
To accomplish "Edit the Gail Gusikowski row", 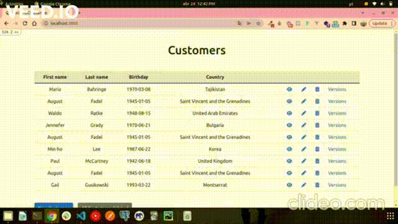I will pos(303,185).
